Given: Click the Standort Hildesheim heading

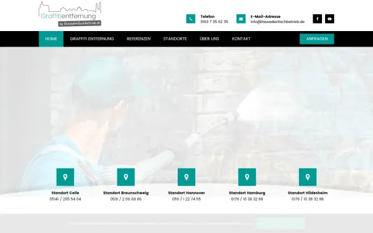Looking at the screenshot, I should point(308,193).
